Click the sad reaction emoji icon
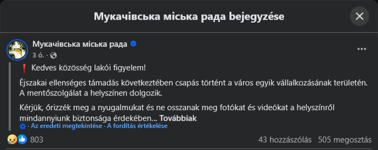Viewport: 378px width, 150px height. 12,139
